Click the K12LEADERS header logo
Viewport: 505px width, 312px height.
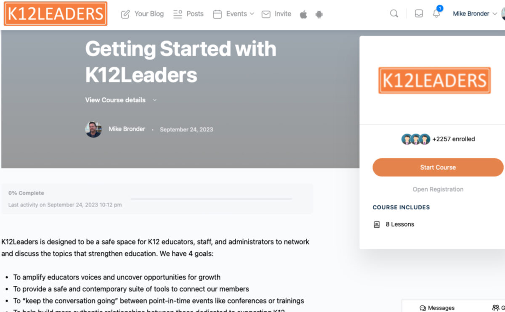point(56,14)
